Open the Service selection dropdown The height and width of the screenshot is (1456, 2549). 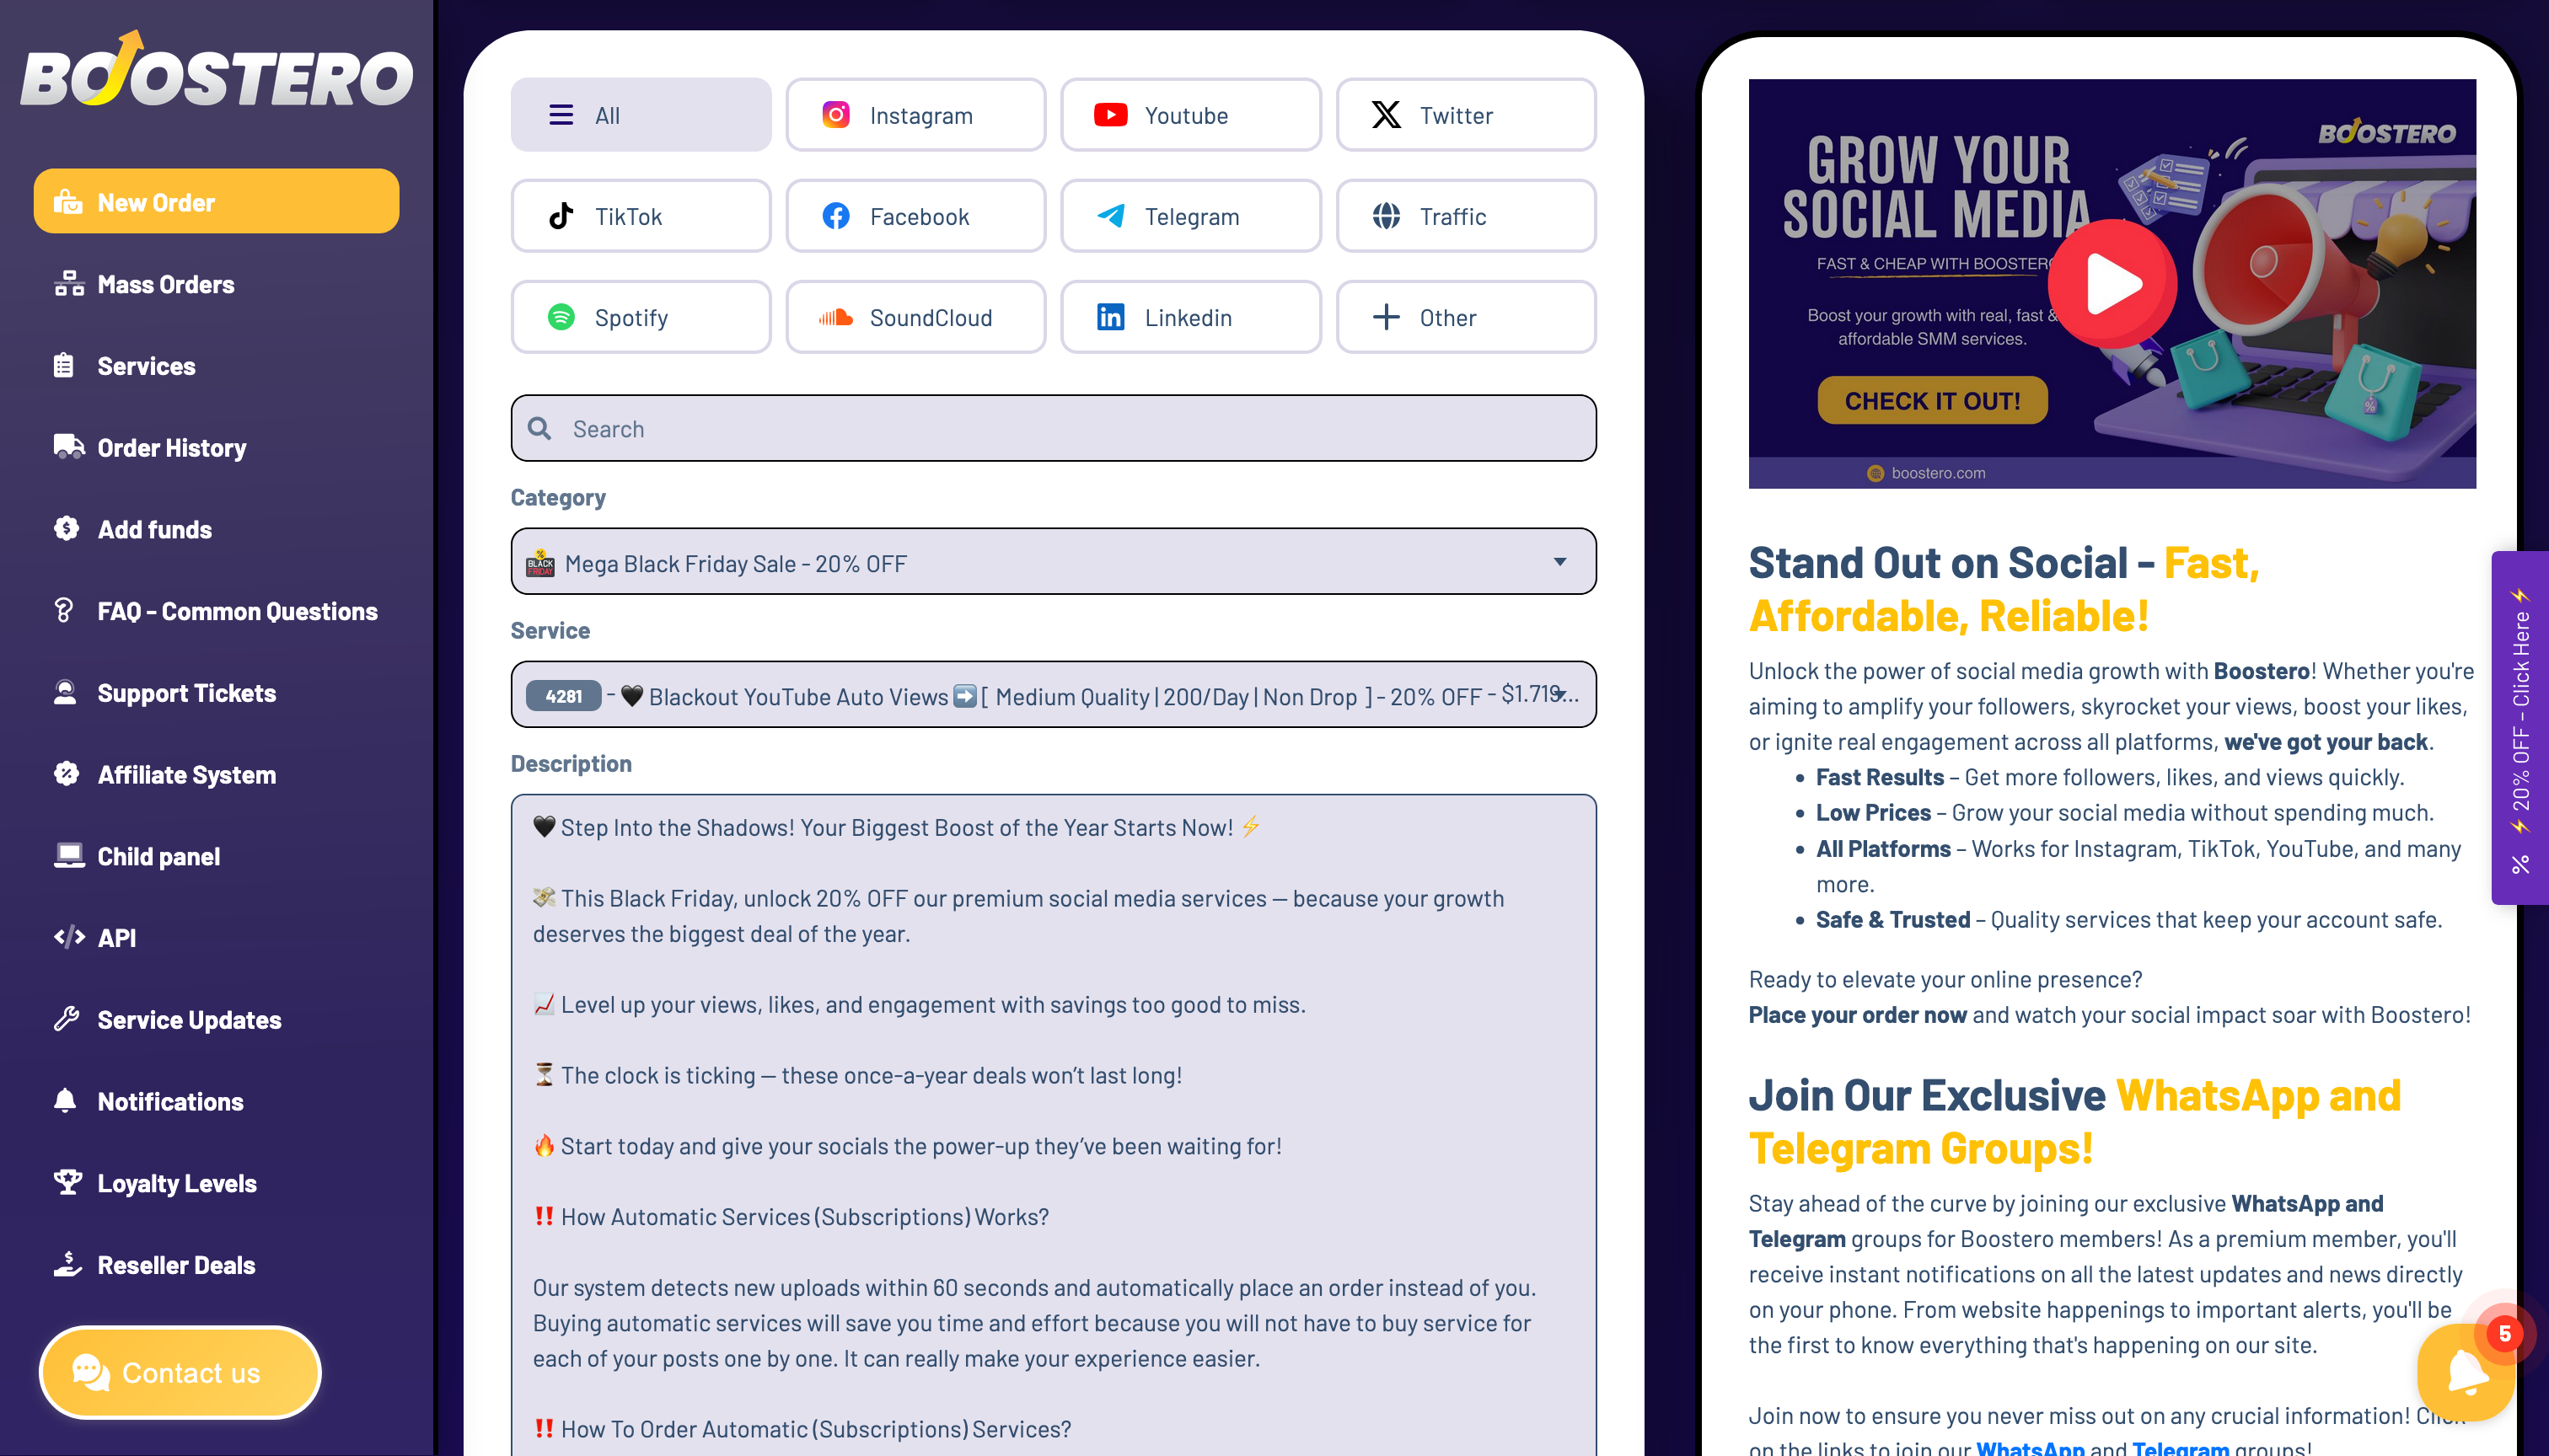tap(1053, 695)
